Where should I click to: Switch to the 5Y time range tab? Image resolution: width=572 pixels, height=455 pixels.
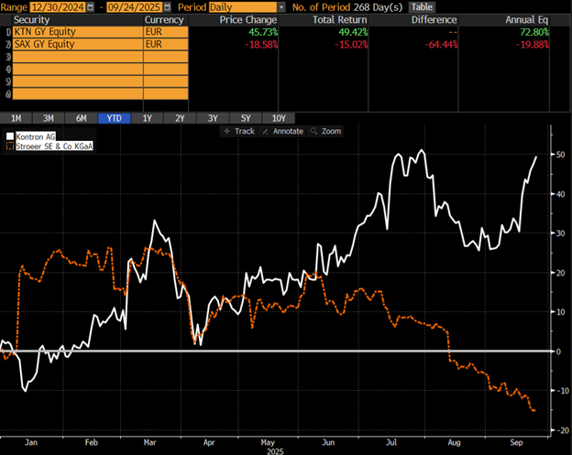246,118
